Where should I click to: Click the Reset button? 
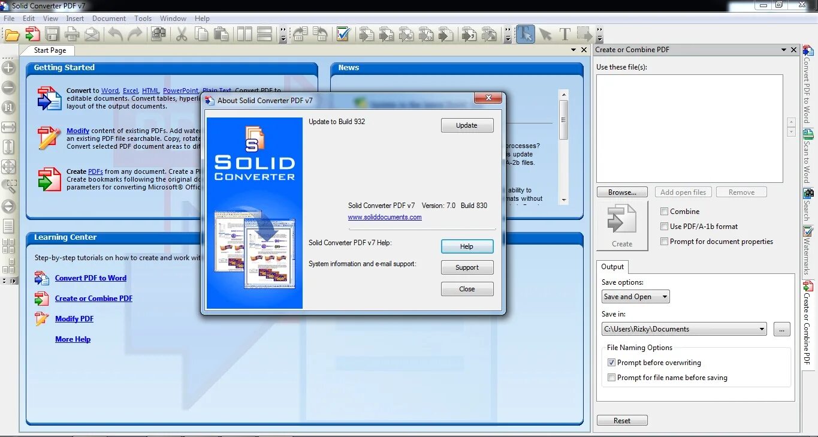pos(622,421)
